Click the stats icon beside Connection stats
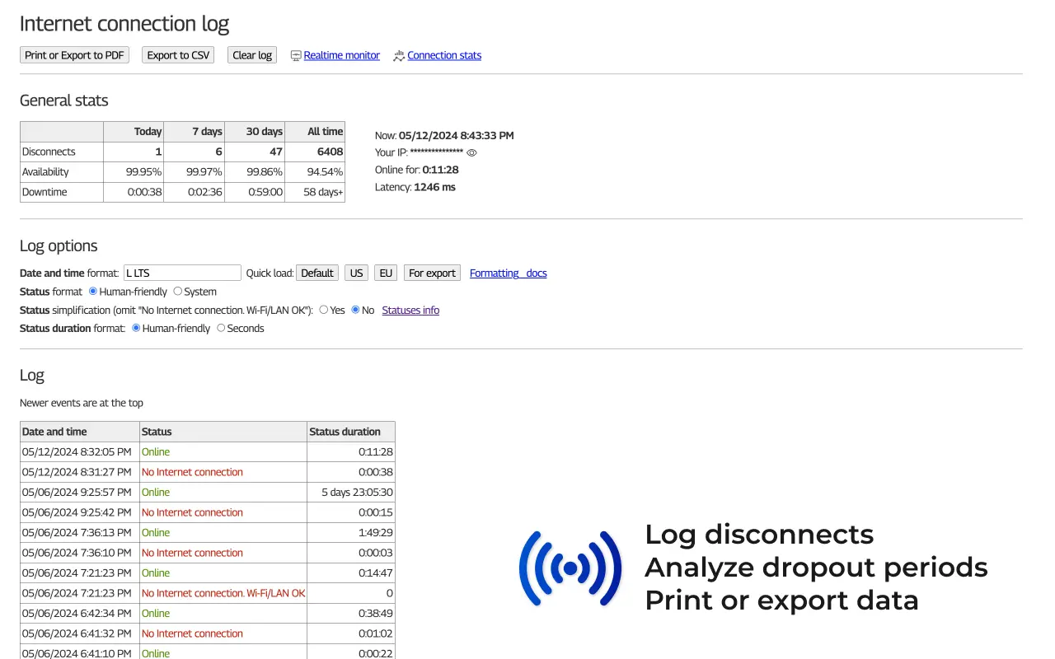The height and width of the screenshot is (659, 1055). click(x=398, y=56)
